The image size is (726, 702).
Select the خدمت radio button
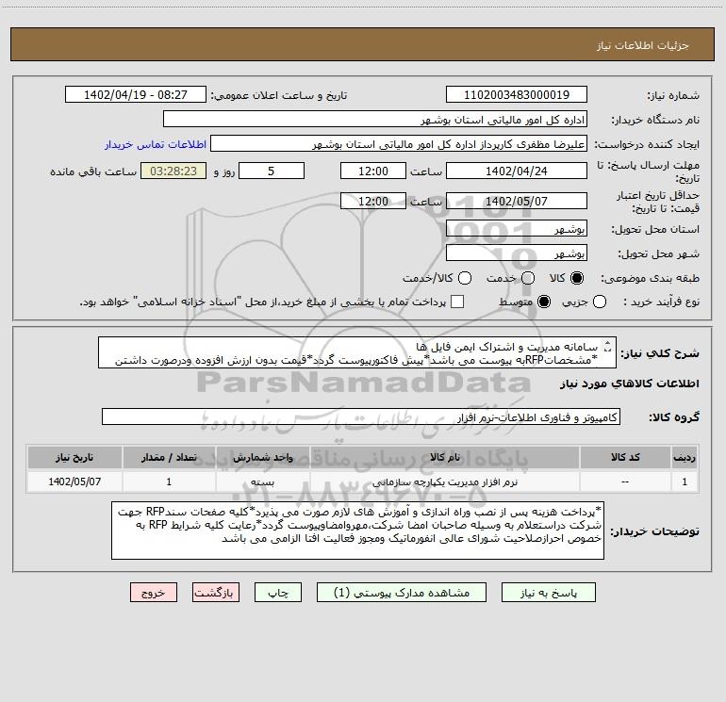[x=528, y=278]
